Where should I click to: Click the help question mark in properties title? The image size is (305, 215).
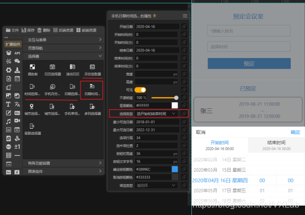coord(154,16)
